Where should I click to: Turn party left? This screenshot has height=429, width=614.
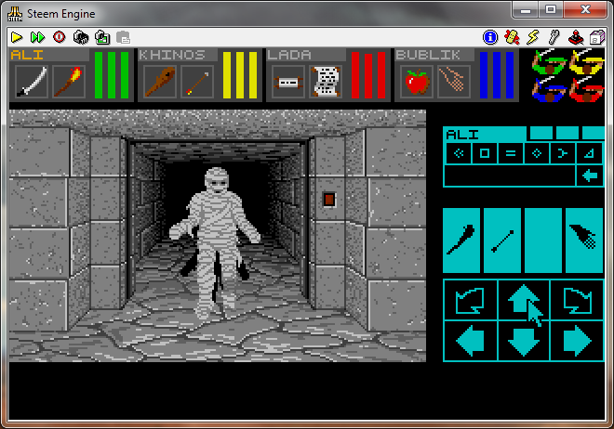tap(471, 300)
